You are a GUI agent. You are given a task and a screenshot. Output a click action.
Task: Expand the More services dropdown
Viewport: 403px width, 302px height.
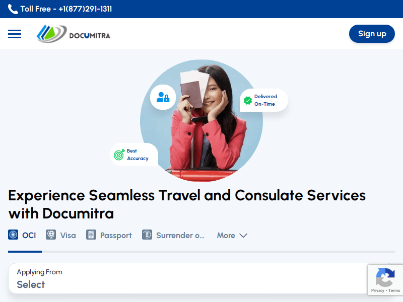point(226,236)
